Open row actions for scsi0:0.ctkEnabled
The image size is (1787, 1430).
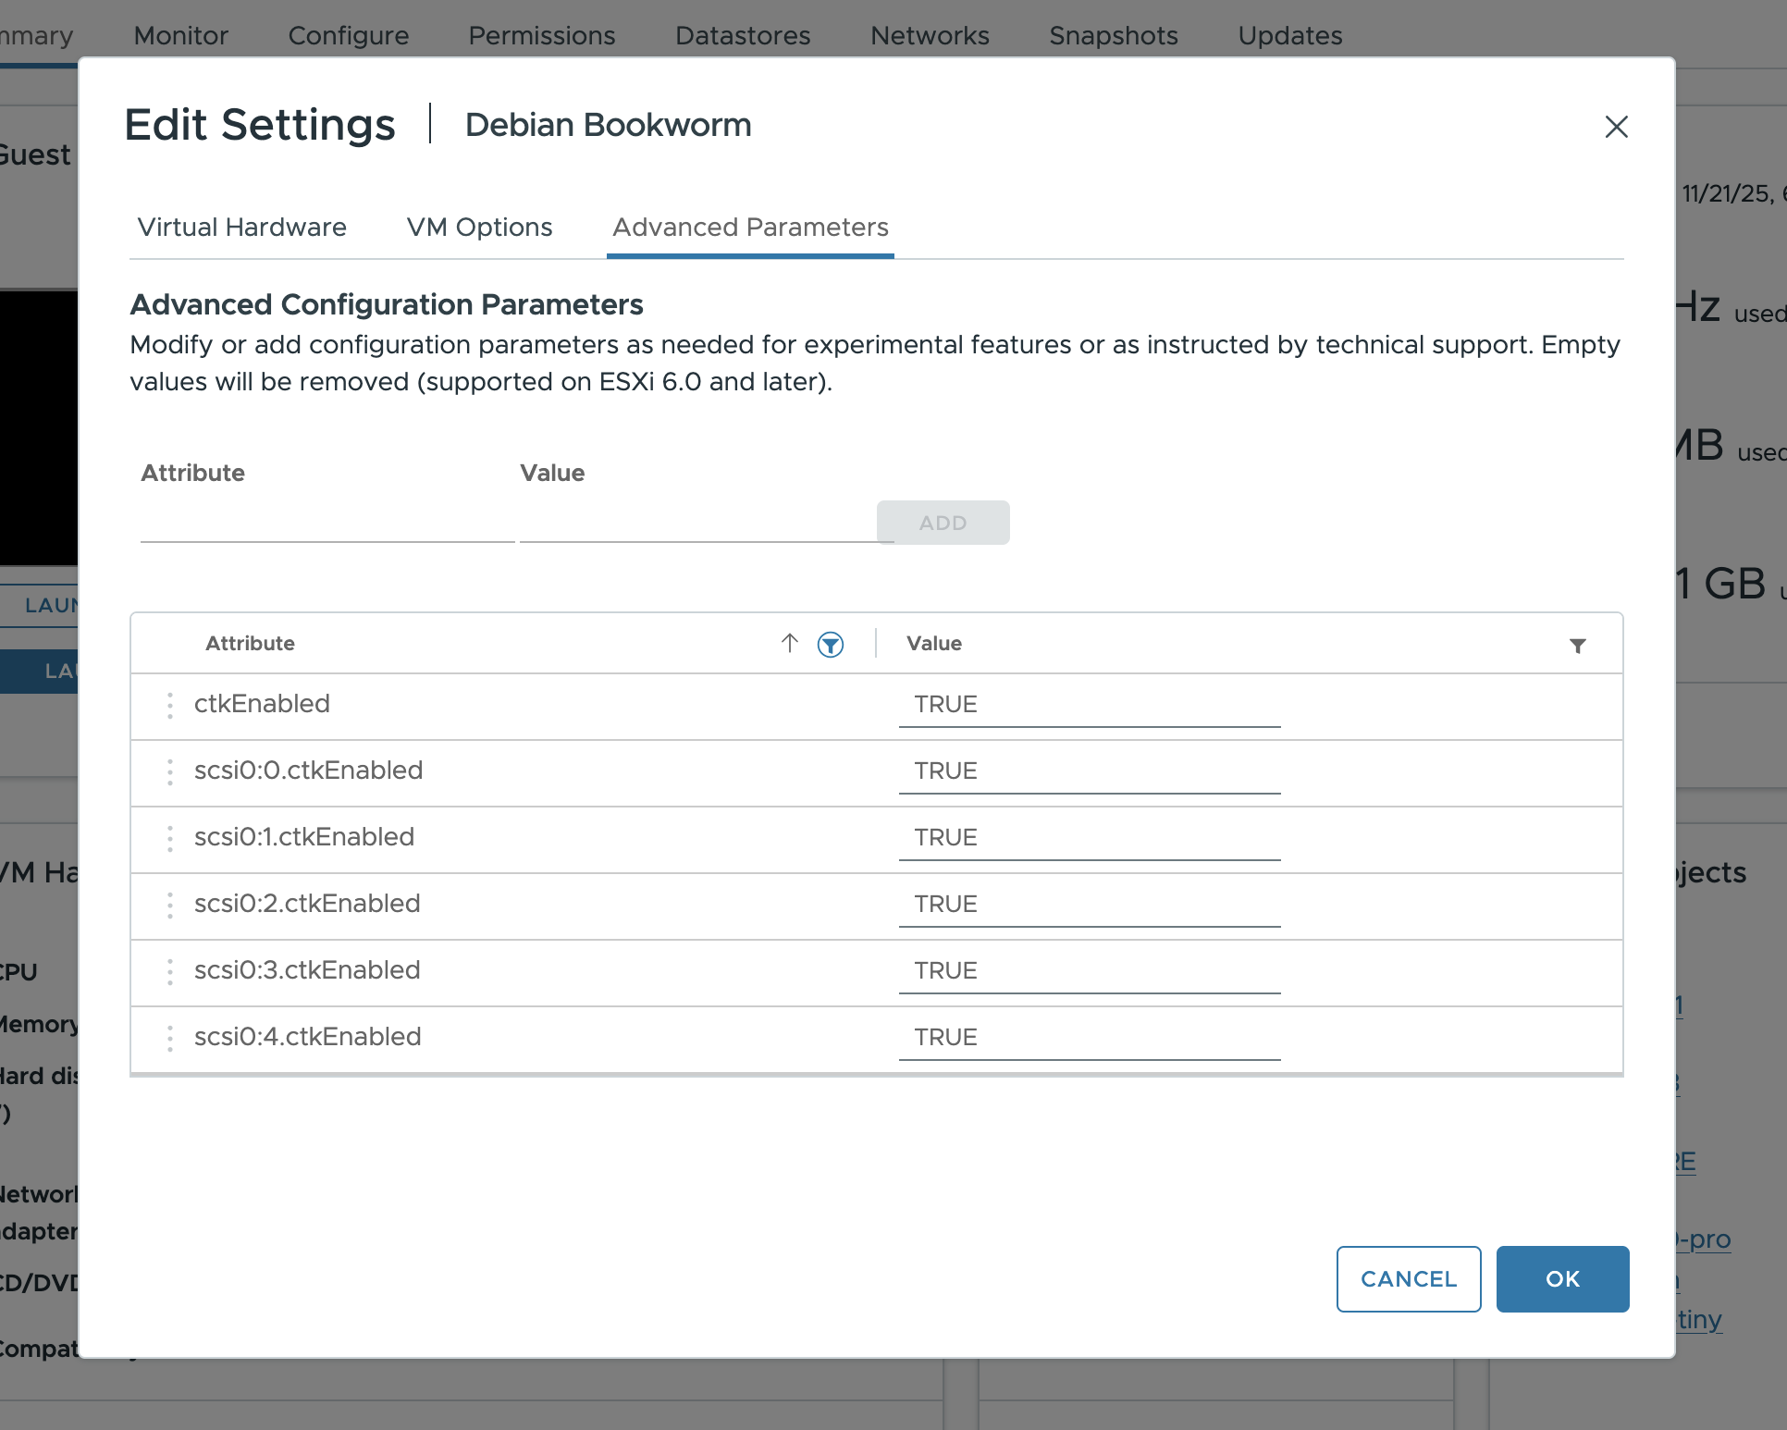coord(170,771)
